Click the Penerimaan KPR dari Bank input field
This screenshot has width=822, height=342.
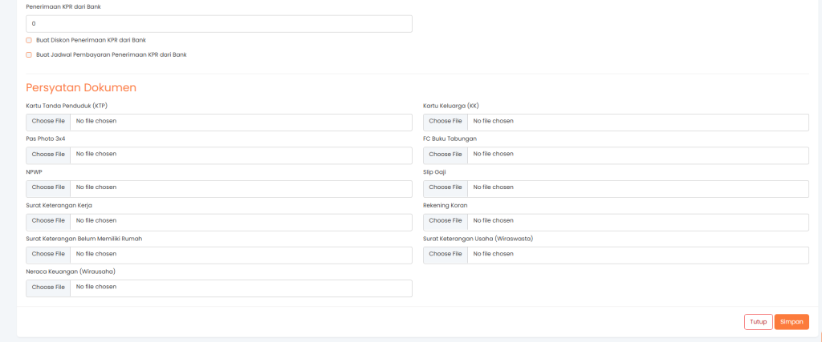pos(218,24)
